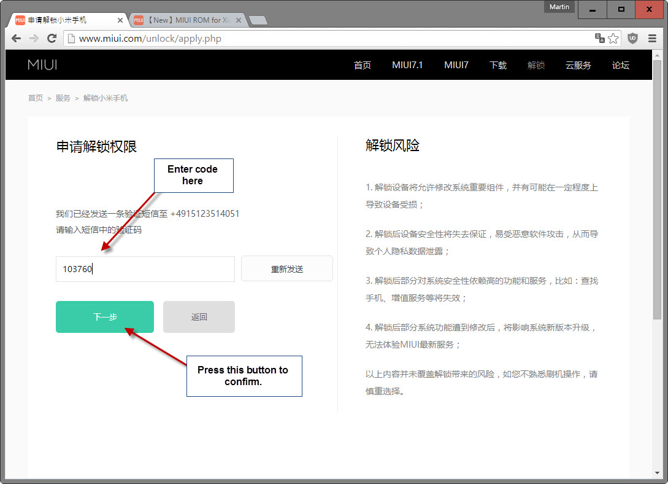This screenshot has width=668, height=484.
Task: Open the 首页 navigation item
Action: tap(362, 65)
